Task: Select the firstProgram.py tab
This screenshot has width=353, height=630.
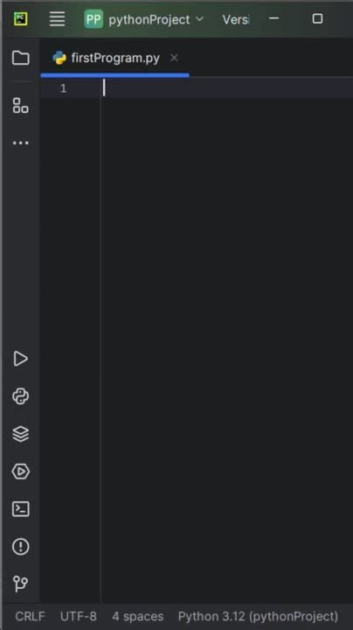Action: pyautogui.click(x=107, y=59)
